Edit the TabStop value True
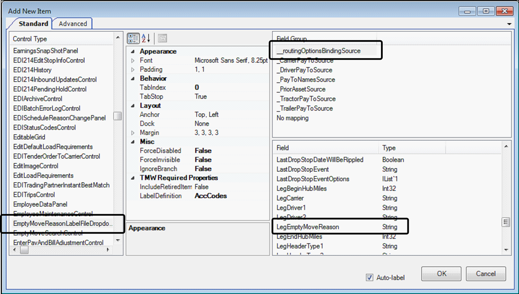This screenshot has width=519, height=294. [x=201, y=97]
